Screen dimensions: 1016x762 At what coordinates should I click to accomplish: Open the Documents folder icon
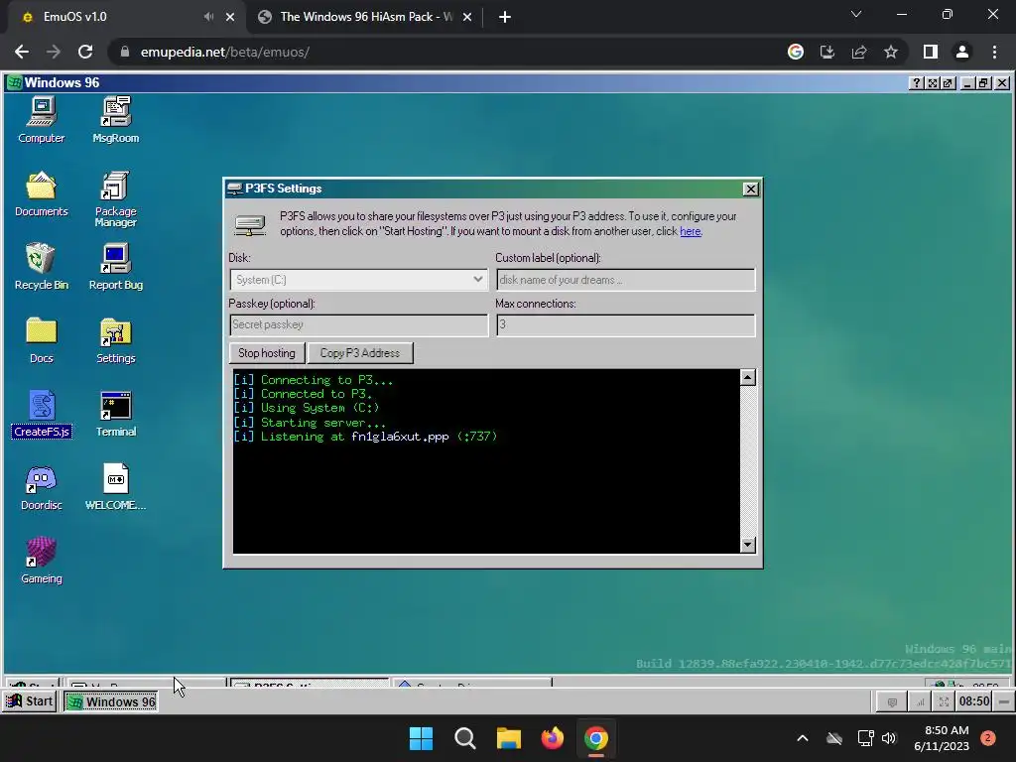coord(42,193)
